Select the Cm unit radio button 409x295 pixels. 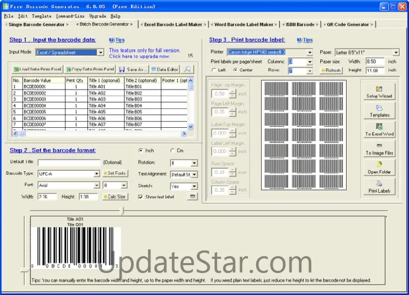point(173,151)
